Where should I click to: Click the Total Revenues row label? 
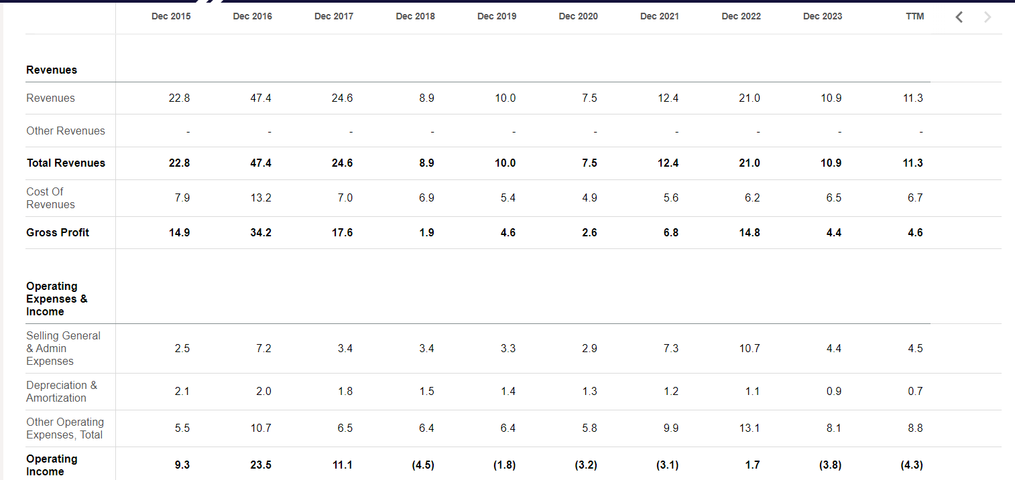[66, 163]
